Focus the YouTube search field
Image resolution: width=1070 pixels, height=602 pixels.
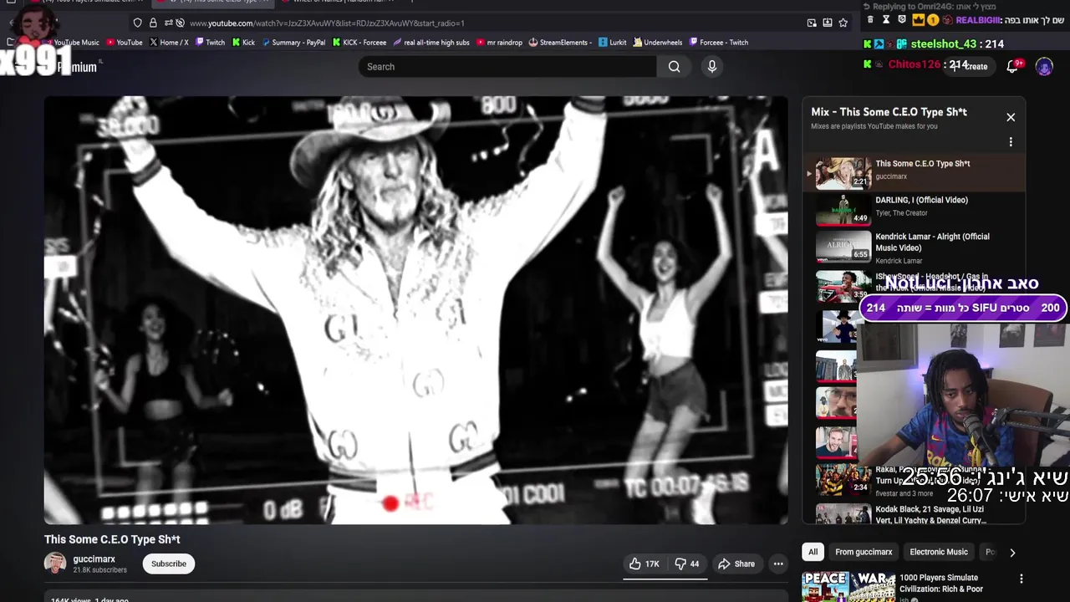pos(507,67)
